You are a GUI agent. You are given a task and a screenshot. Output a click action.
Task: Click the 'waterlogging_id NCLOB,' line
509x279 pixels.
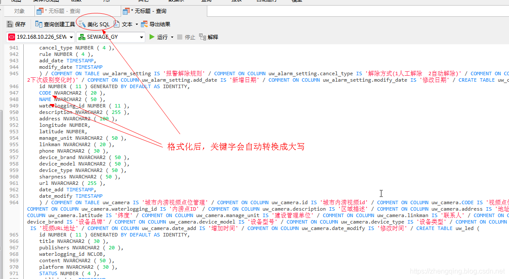(x=72, y=254)
